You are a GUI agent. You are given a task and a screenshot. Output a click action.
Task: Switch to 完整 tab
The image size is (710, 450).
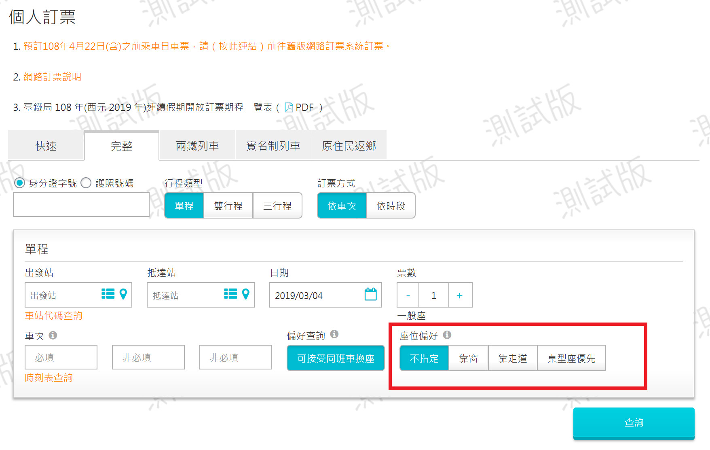122,146
